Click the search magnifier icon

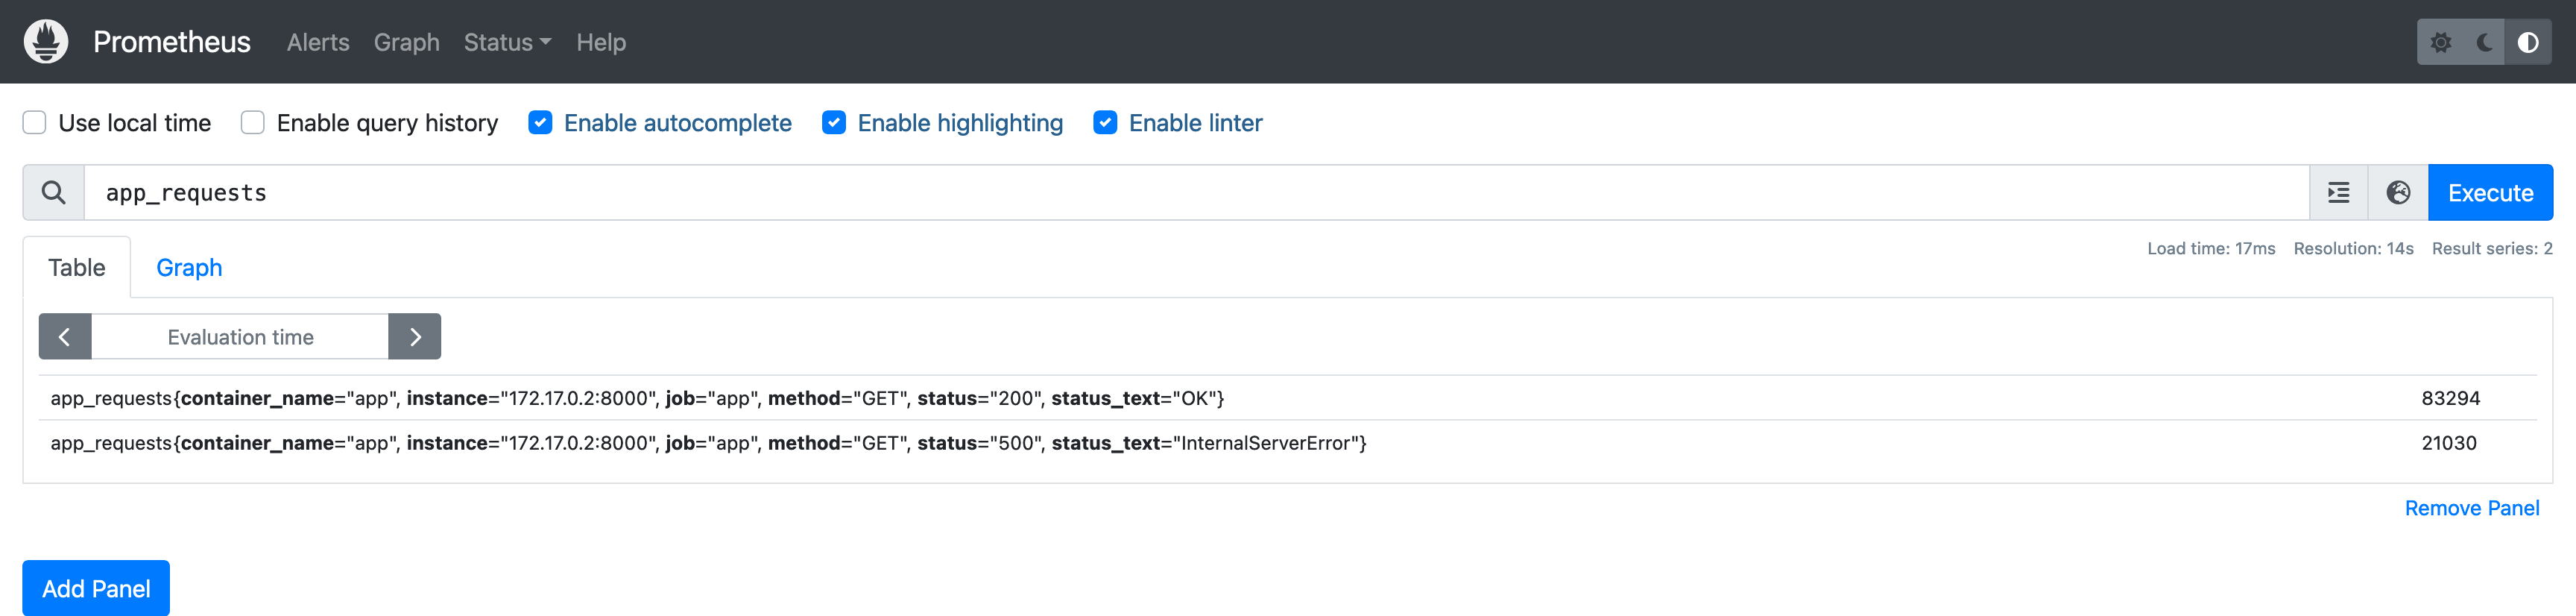pos(54,193)
